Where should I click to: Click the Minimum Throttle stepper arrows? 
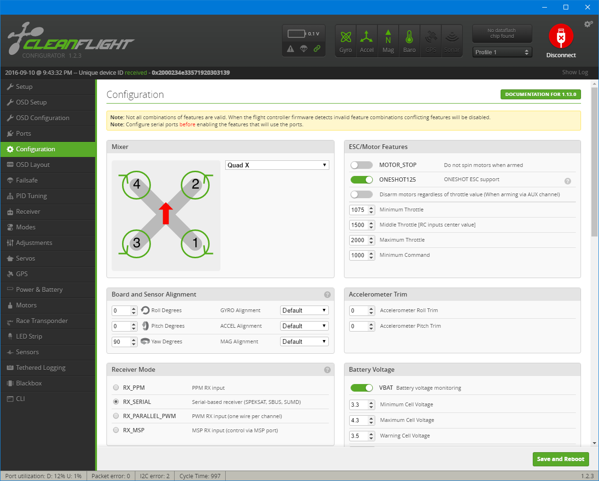click(x=371, y=210)
